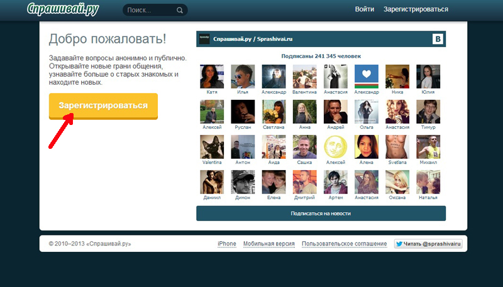The width and height of the screenshot is (503, 287).
Task: Click the Спрашивай.ру logo in header
Action: (x=63, y=9)
